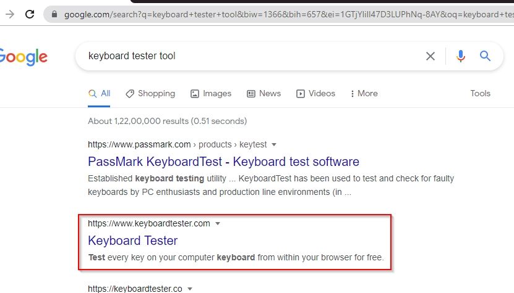Expand the keyboardtester.com result dropdown arrow
The height and width of the screenshot is (293, 514).
click(218, 224)
